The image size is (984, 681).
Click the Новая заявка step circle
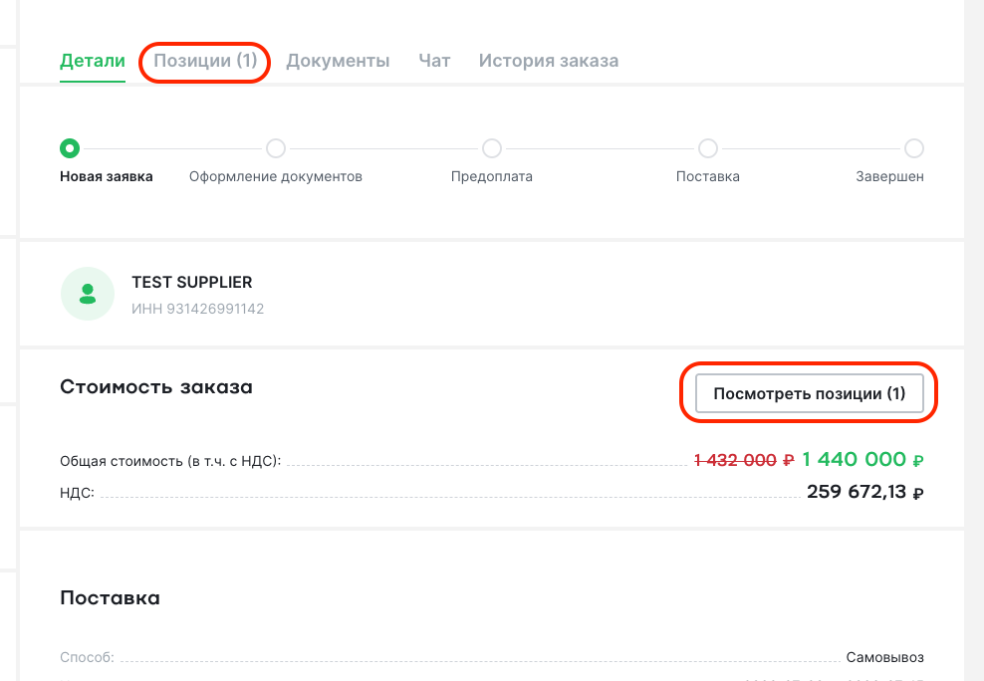70,148
